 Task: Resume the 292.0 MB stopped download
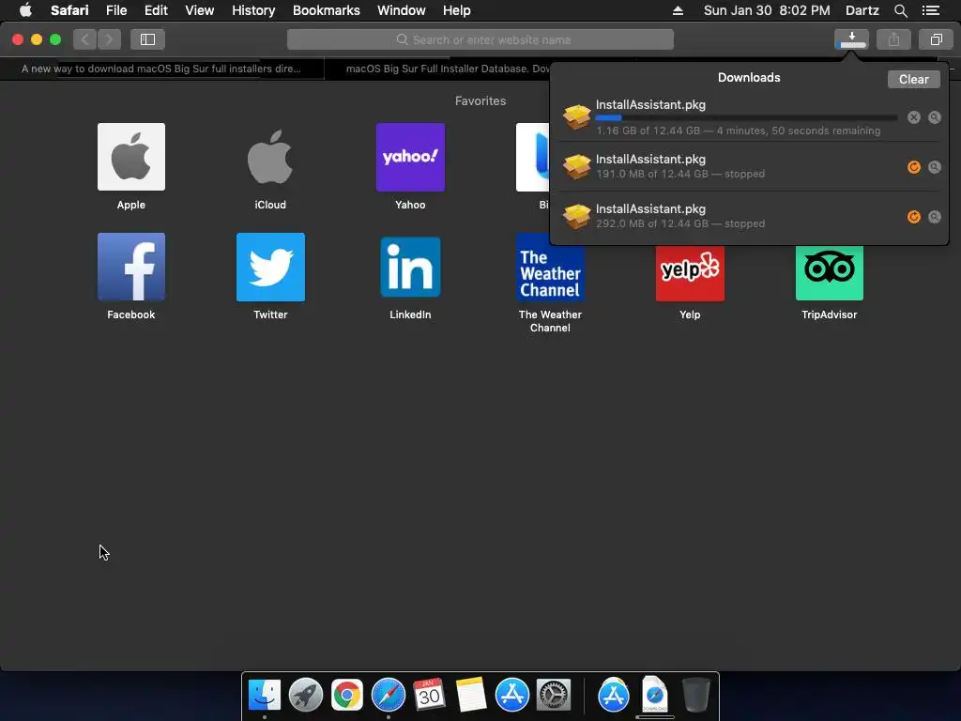click(x=914, y=217)
